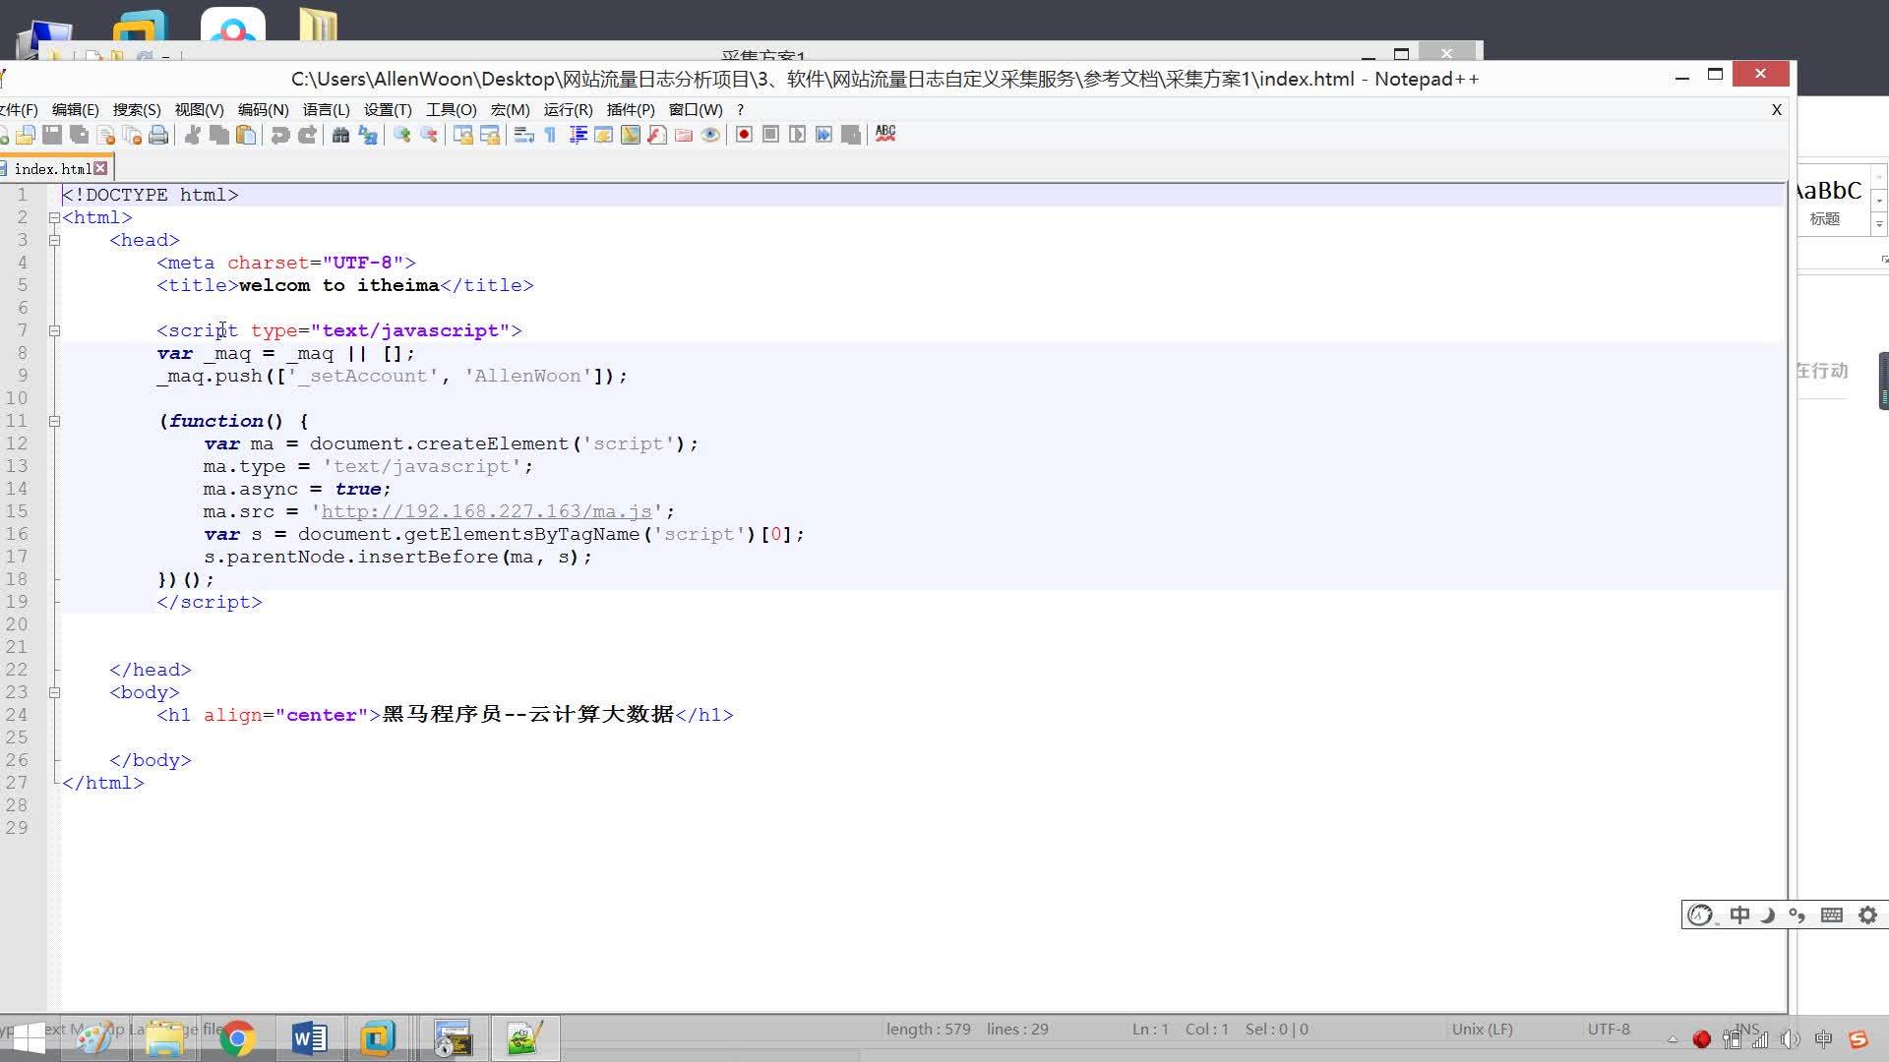Open the 插件(P) menu
The width and height of the screenshot is (1889, 1062).
[630, 109]
